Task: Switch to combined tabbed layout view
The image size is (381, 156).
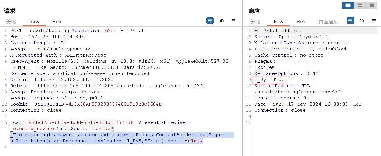Action: [371, 6]
